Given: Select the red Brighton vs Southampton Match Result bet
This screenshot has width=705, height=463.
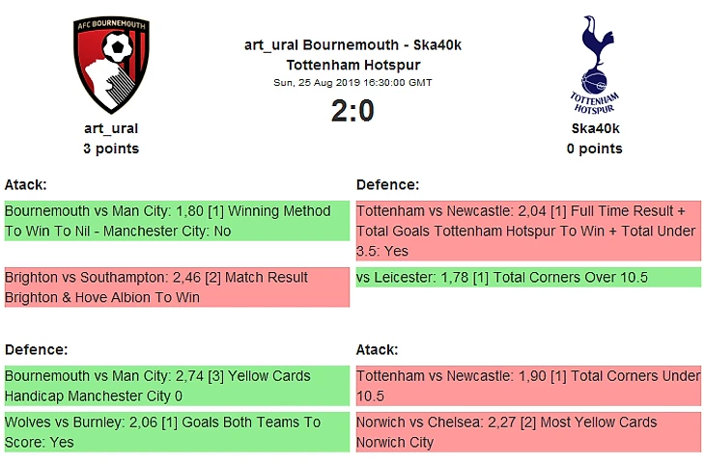Looking at the screenshot, I should [x=177, y=287].
